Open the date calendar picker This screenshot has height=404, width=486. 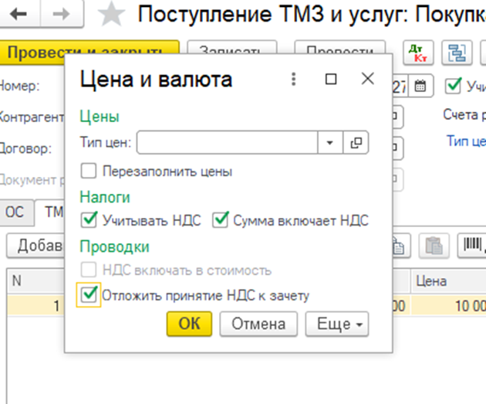pyautogui.click(x=419, y=86)
